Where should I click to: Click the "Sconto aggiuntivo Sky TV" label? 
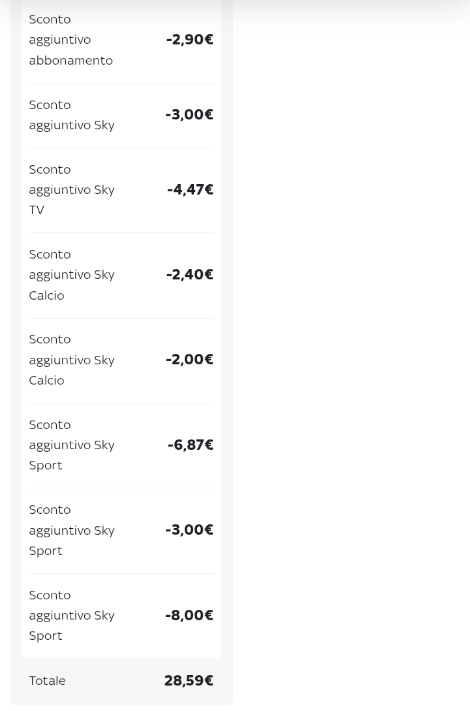click(72, 189)
